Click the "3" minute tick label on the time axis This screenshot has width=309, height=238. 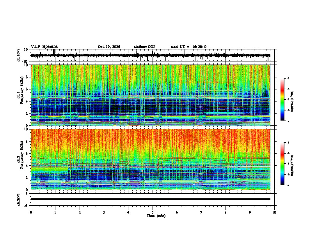(104, 212)
